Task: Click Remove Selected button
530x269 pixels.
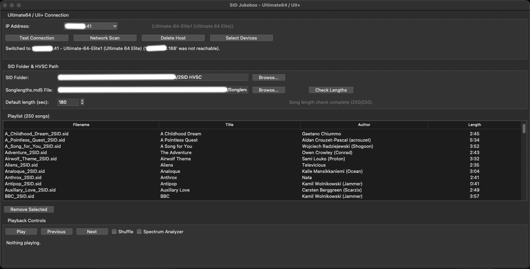Action: click(29, 209)
